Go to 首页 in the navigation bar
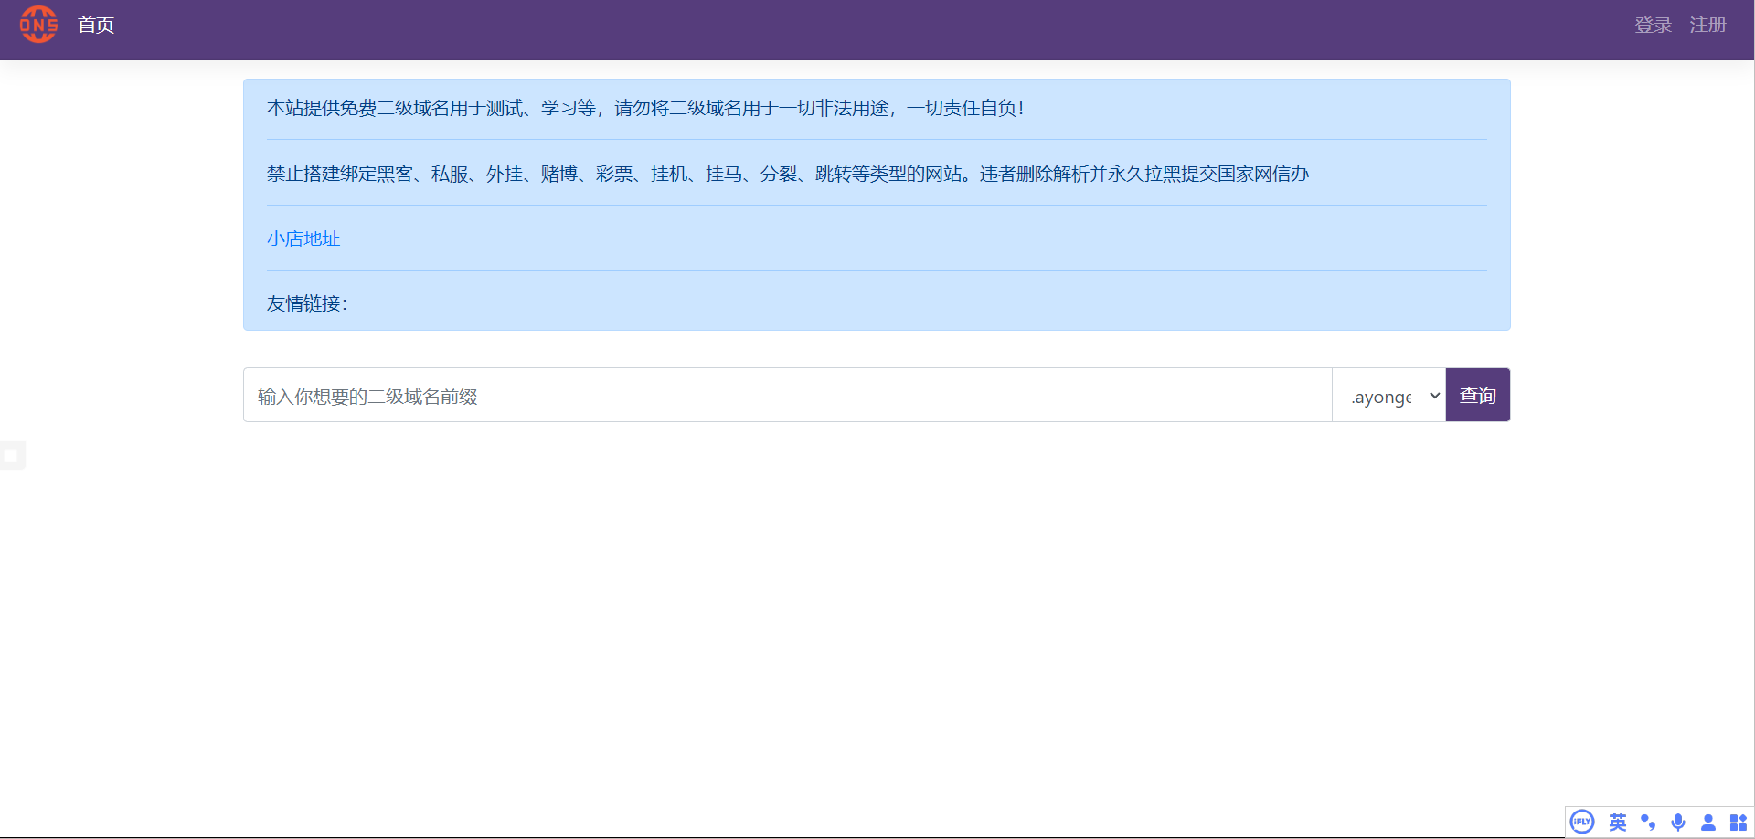 point(96,26)
